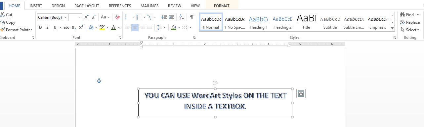
Task: Apply shading paint bucket color
Action: (x=174, y=27)
